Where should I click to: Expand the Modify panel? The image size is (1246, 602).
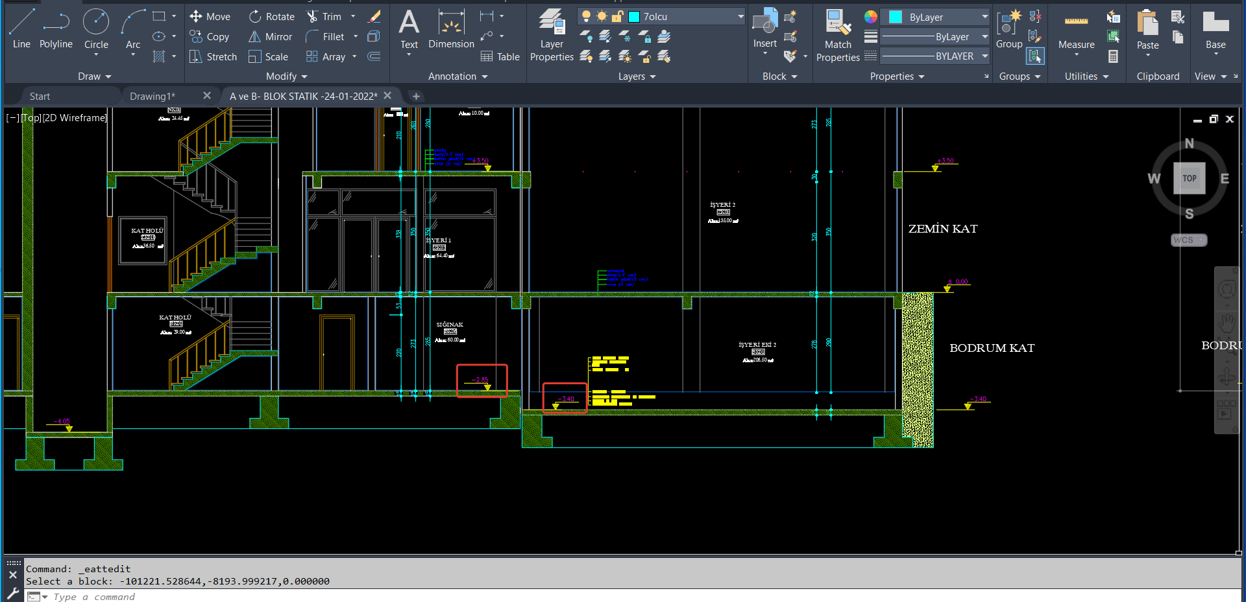[287, 76]
